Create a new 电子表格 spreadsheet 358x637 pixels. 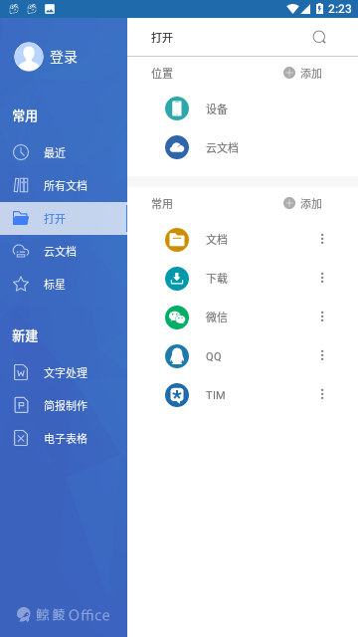64,439
